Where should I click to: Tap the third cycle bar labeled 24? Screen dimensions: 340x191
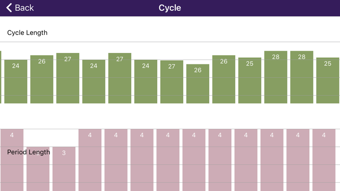(x=146, y=81)
